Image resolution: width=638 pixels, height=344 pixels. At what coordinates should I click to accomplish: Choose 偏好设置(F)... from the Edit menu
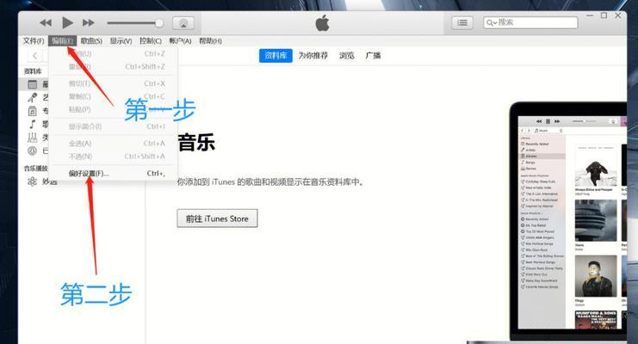114,173
